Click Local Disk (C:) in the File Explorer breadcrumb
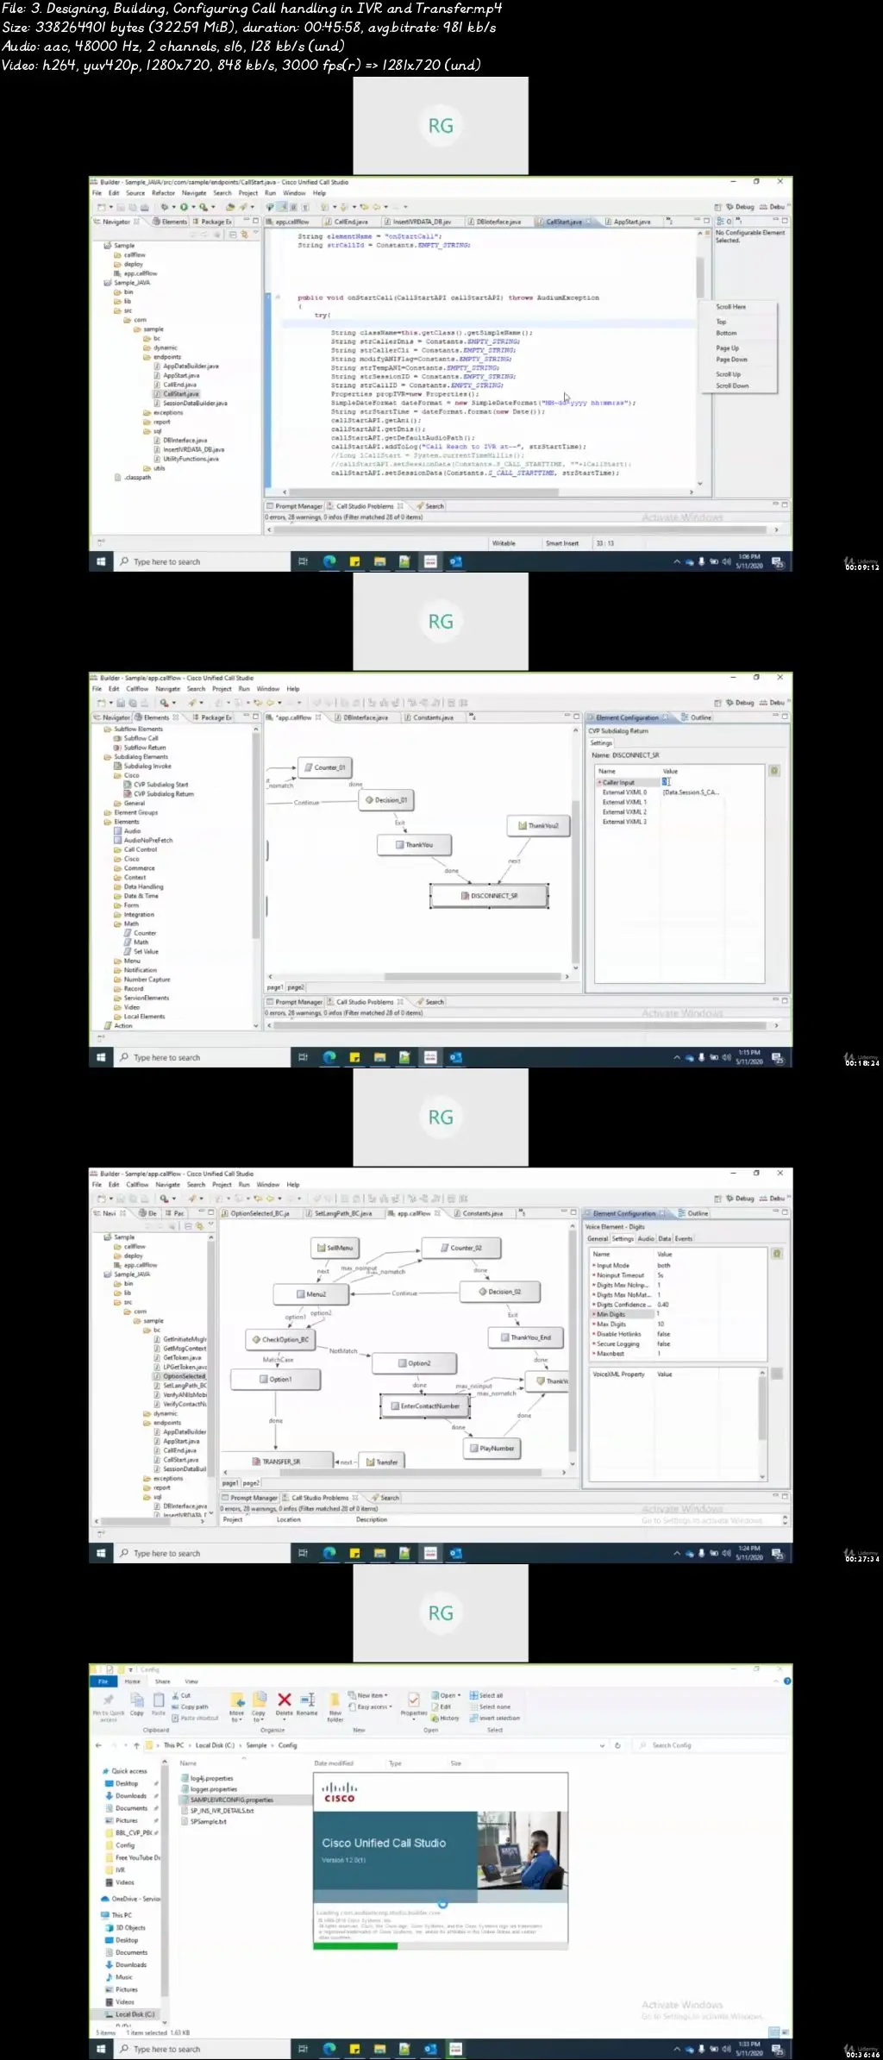This screenshot has width=883, height=2060. [x=215, y=1745]
